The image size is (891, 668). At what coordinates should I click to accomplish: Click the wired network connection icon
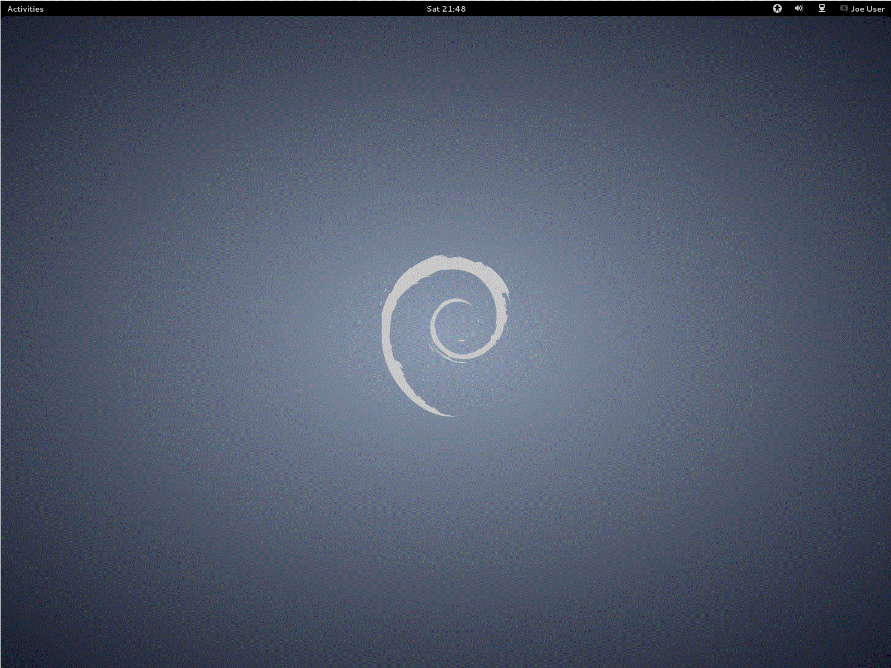822,8
